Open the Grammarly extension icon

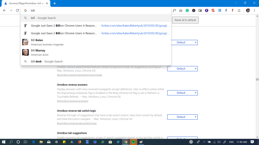187,11
